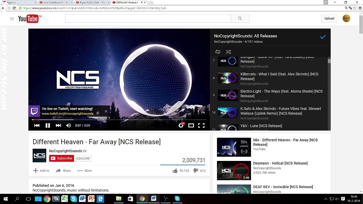Screen dimensions: 363x204
Task: Follow the twitch.tv/yt/nocopyrightsounds link
Action: pos(67,114)
